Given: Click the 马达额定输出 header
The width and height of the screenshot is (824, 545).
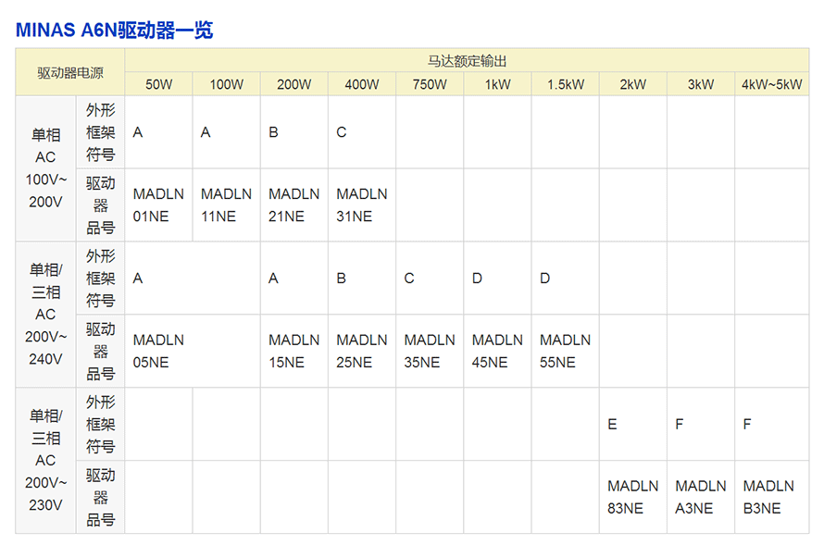Looking at the screenshot, I should (467, 61).
